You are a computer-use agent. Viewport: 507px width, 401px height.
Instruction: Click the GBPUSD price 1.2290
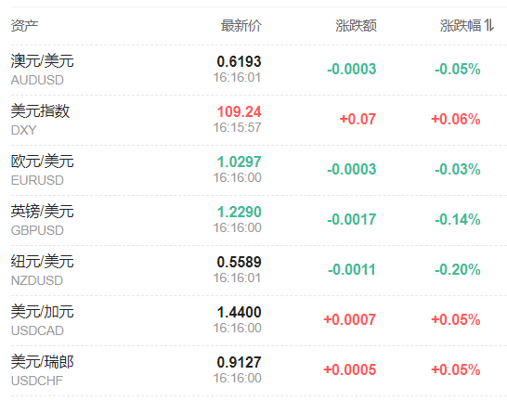(x=239, y=212)
